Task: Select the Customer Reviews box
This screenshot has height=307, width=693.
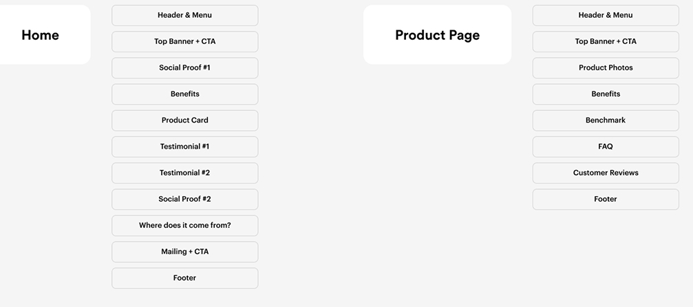Action: [x=606, y=173]
